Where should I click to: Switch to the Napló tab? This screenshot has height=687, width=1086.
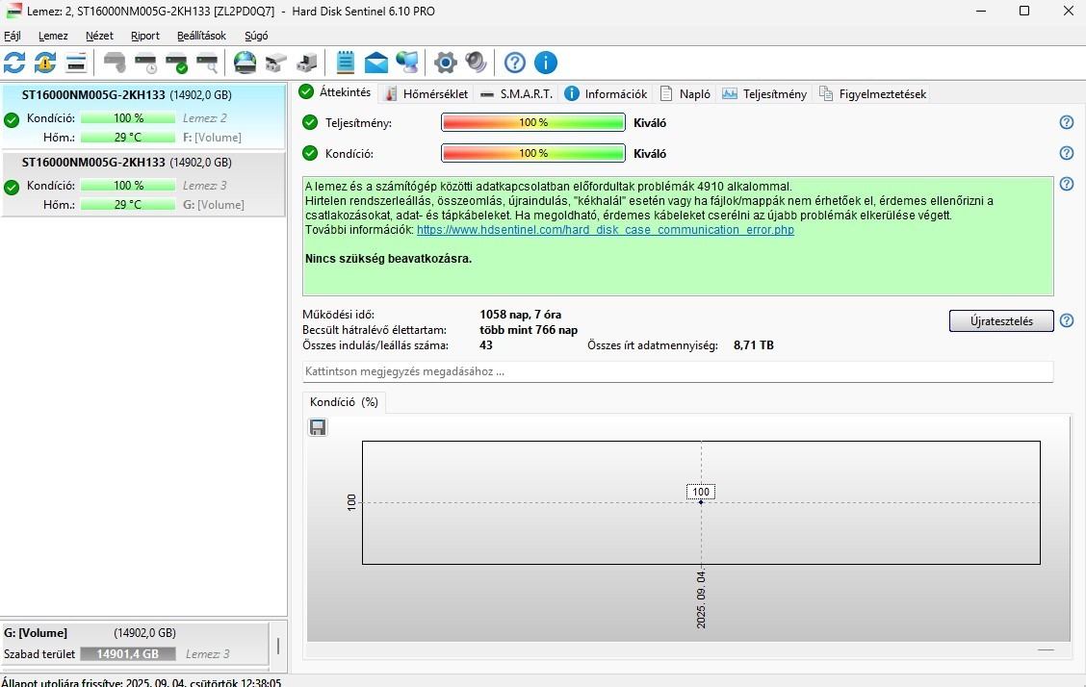tap(685, 93)
